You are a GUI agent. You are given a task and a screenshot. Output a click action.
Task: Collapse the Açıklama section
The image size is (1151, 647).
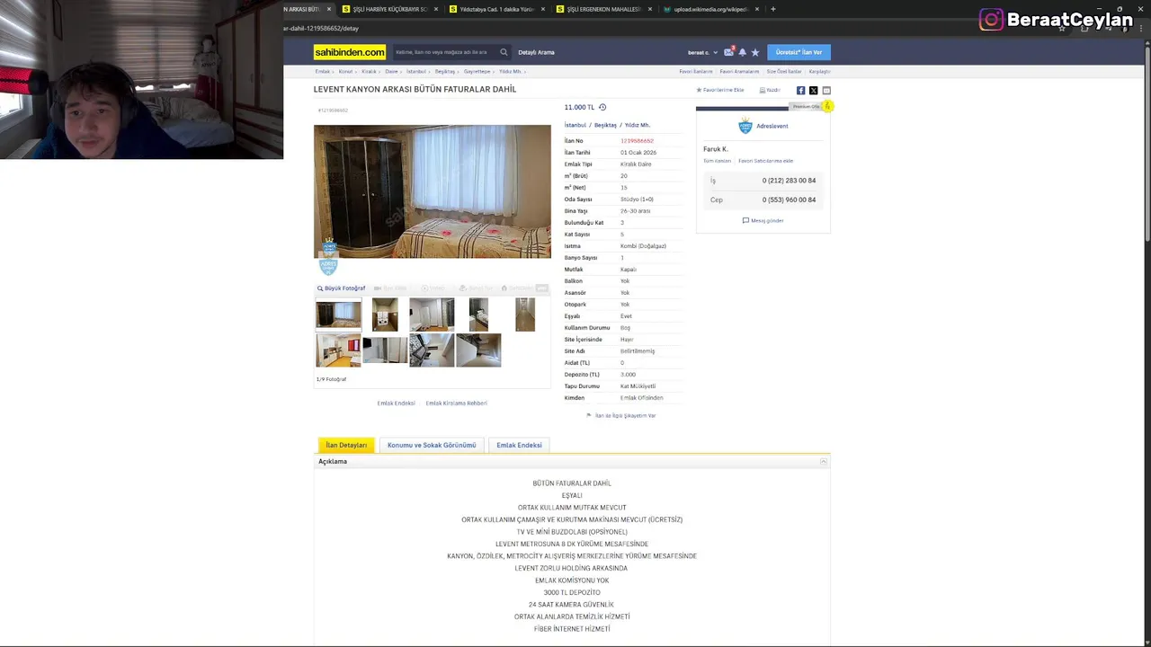(x=823, y=461)
